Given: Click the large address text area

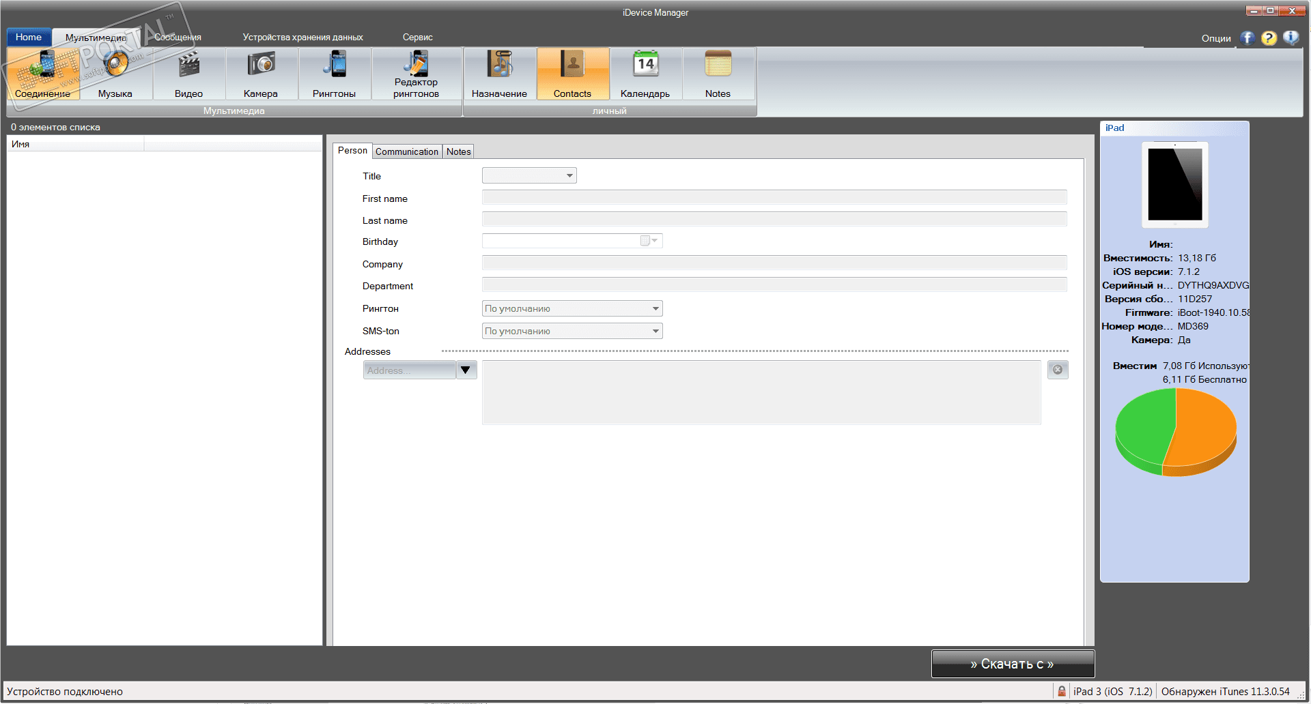Looking at the screenshot, I should (761, 392).
